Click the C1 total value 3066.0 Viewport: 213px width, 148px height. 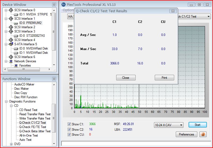(x=115, y=63)
